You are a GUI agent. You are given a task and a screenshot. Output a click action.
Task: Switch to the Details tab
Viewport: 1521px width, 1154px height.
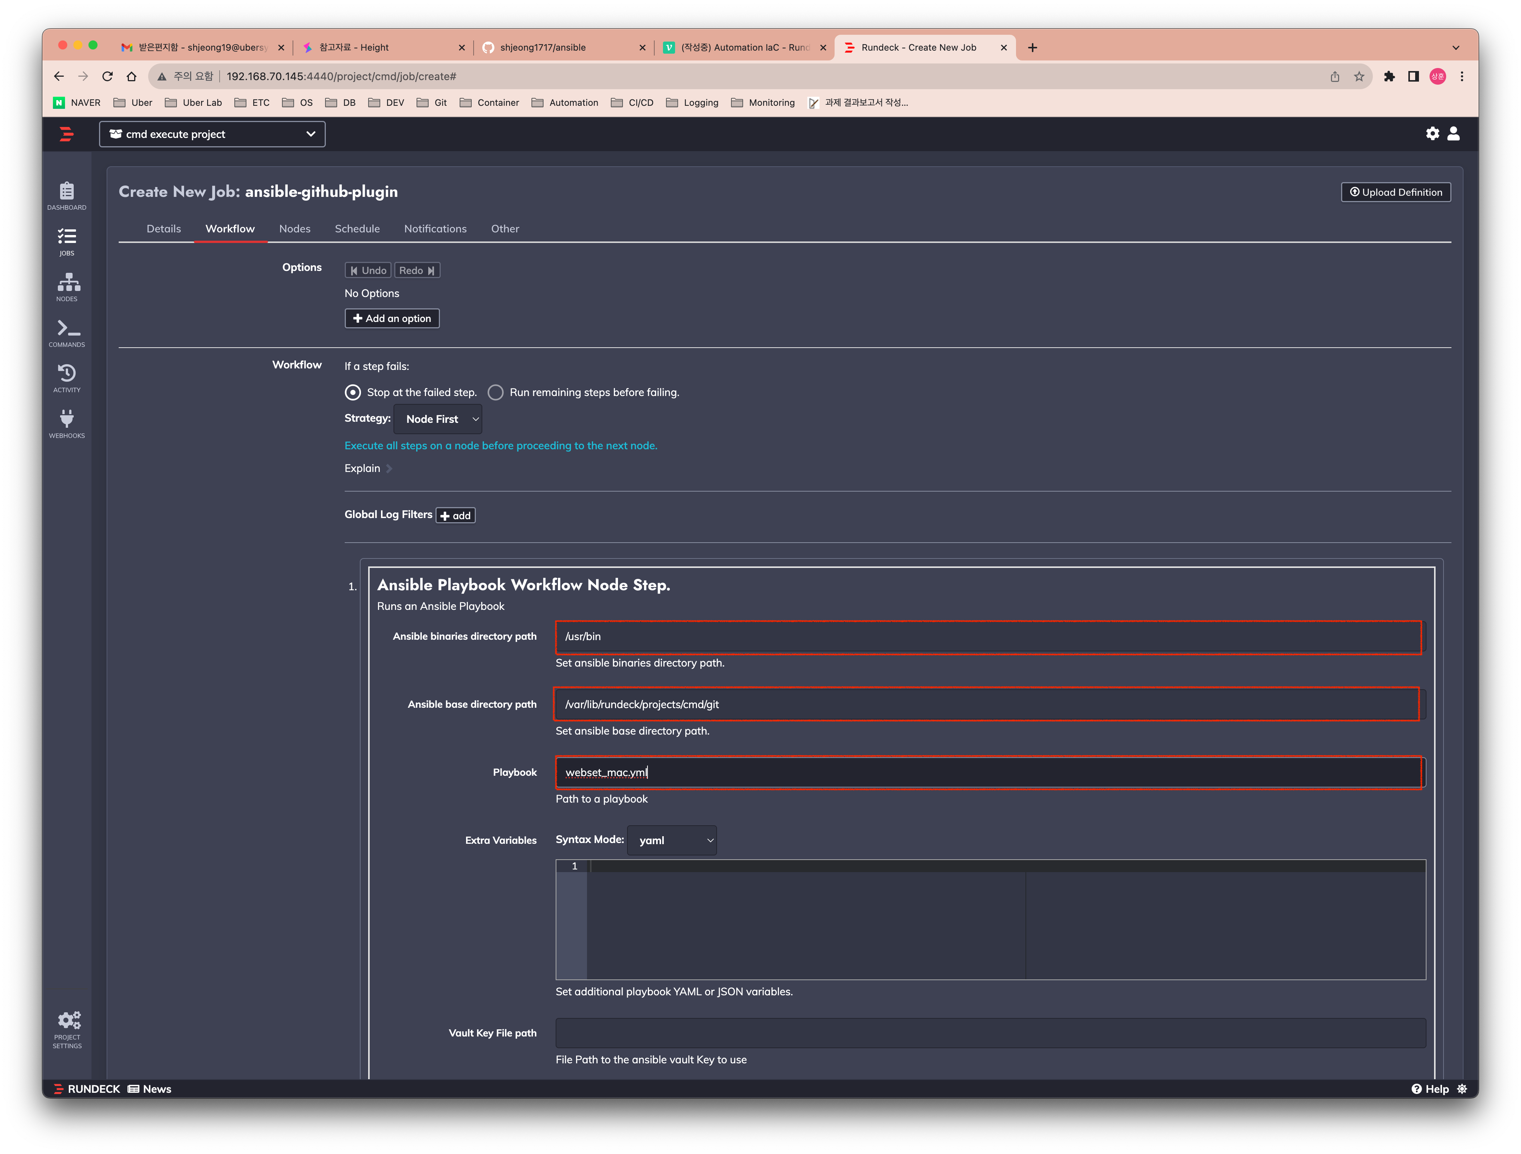point(164,229)
